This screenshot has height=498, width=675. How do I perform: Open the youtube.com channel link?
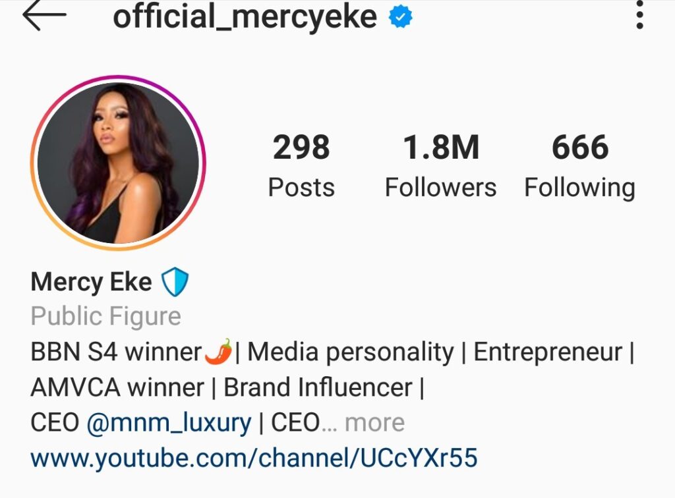click(254, 458)
